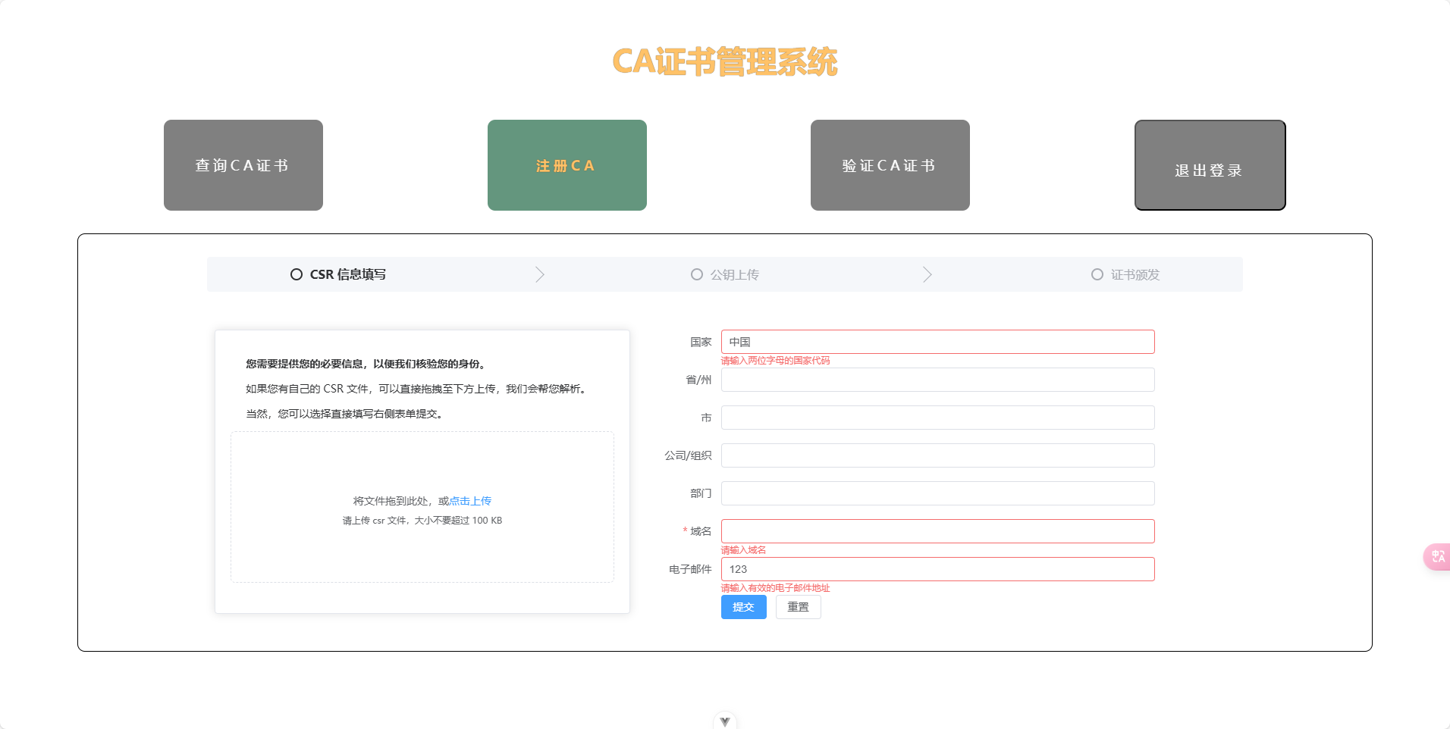
Task: Click the CA证书管理系统 title
Action: 725,61
